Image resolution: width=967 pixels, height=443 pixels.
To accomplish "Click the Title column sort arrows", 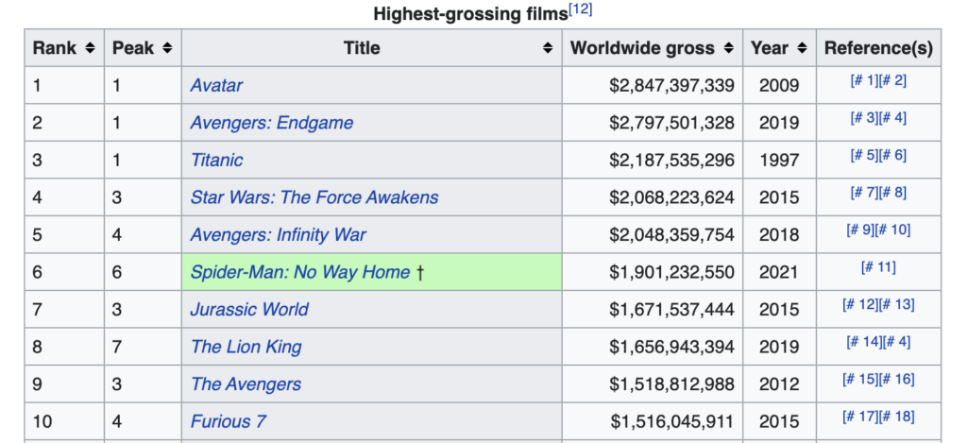I will click(x=548, y=48).
